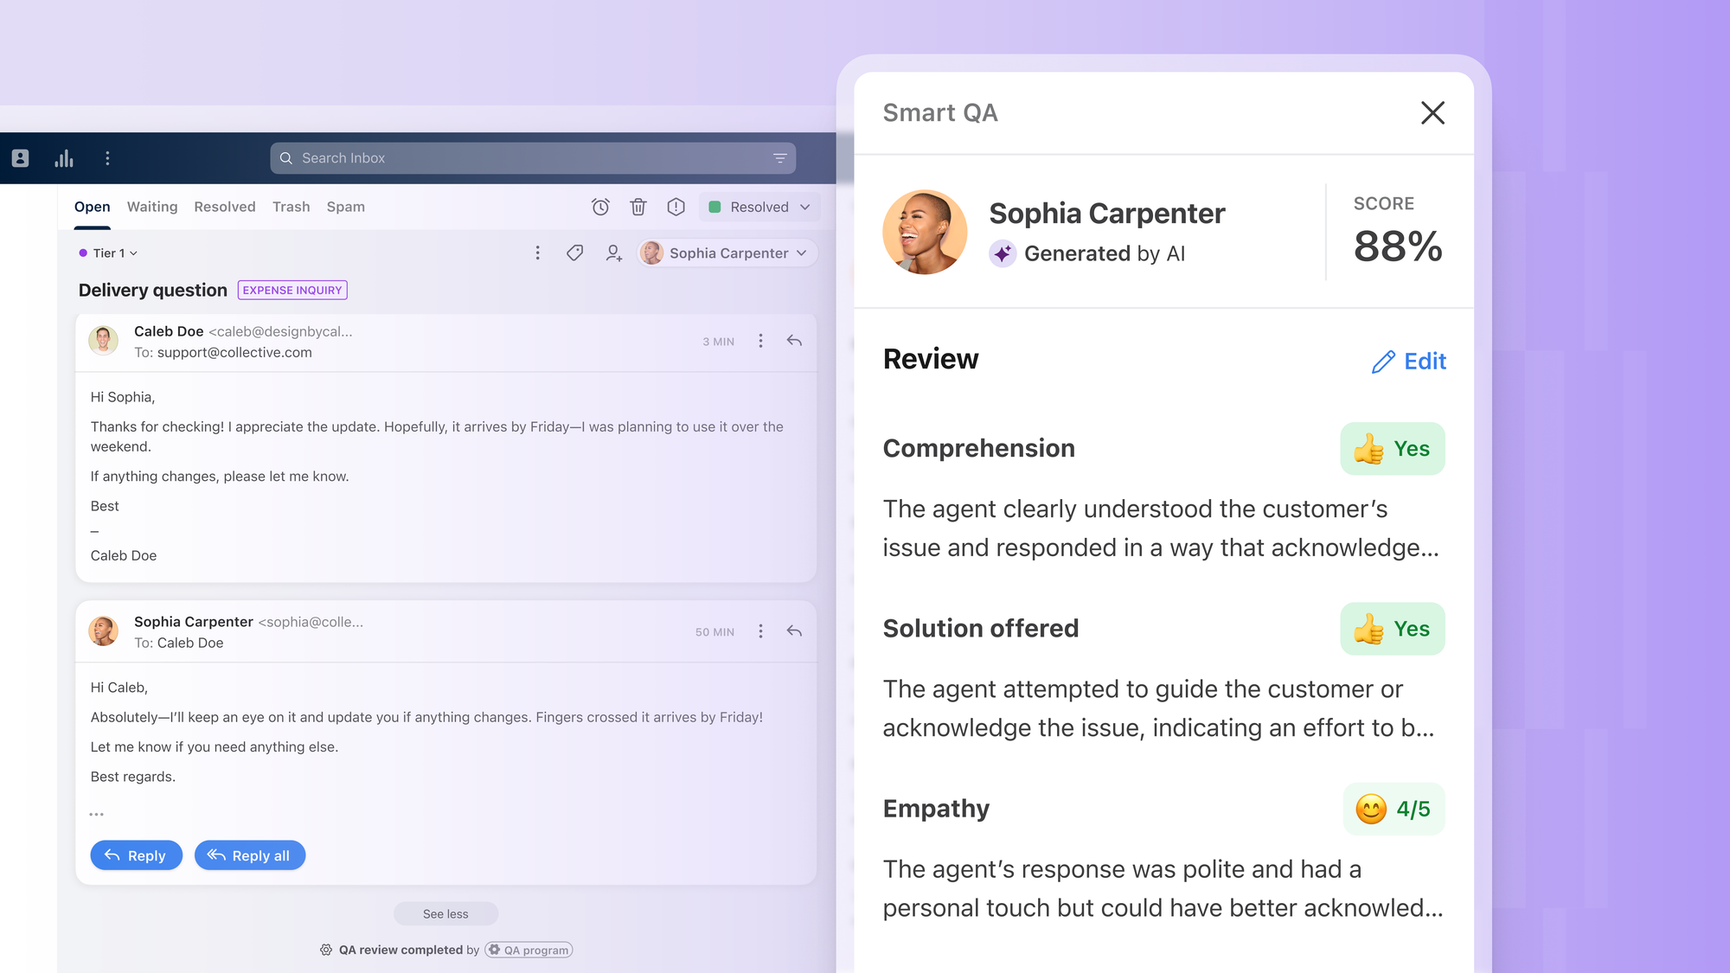Open search filters with the filter icon
Image resolution: width=1730 pixels, height=973 pixels.
pyautogui.click(x=778, y=158)
